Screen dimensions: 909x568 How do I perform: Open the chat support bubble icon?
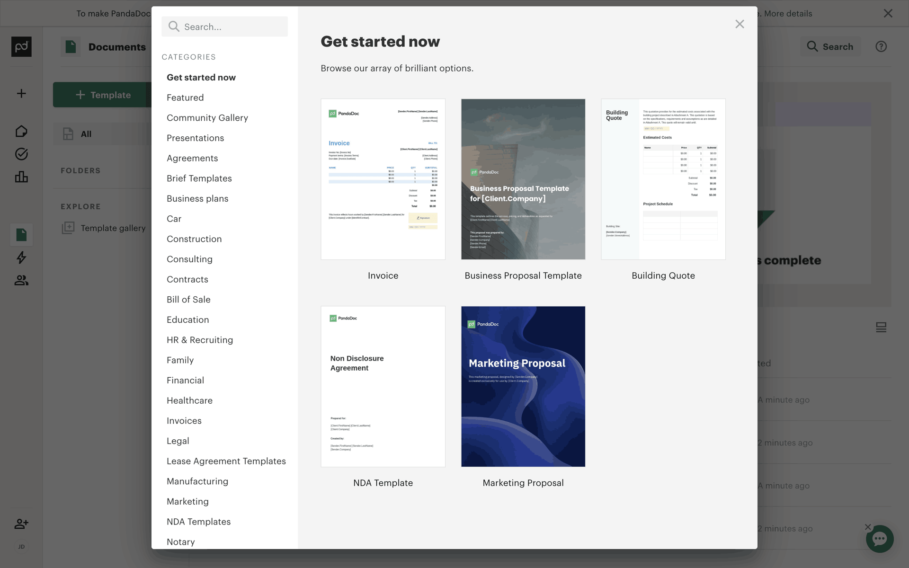pyautogui.click(x=880, y=539)
